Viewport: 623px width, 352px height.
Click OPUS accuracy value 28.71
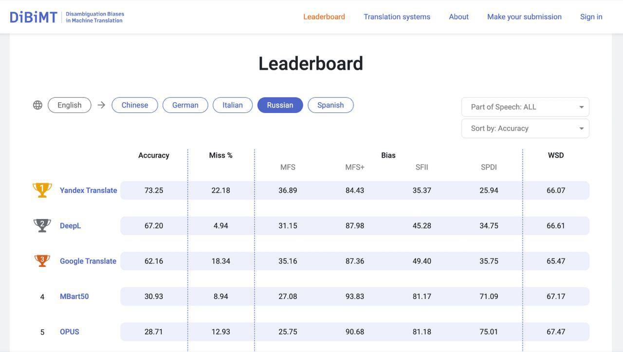(x=154, y=332)
